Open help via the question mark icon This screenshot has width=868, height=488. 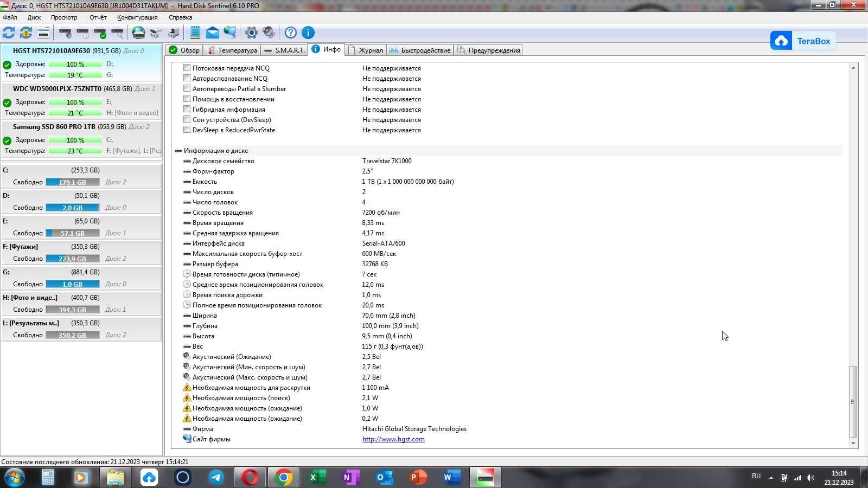coord(291,33)
